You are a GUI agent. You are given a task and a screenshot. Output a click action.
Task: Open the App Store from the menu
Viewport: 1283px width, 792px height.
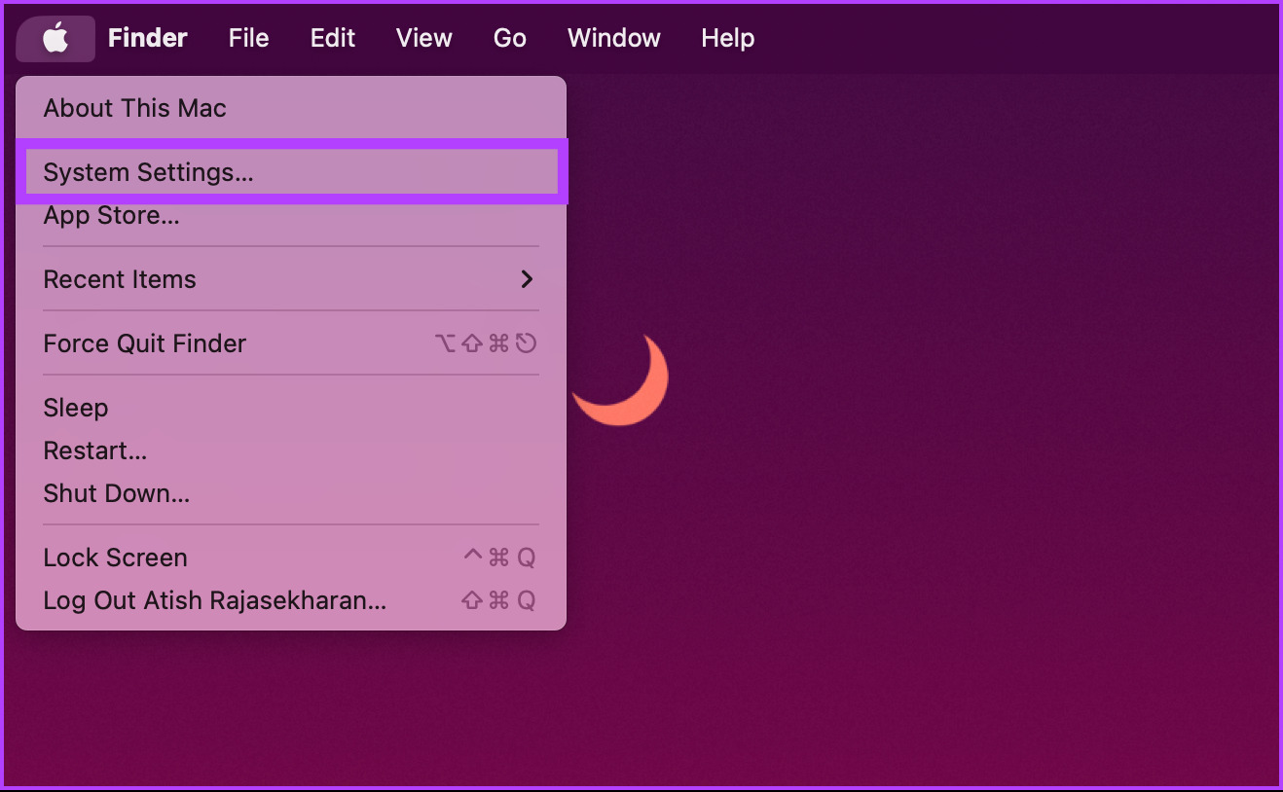[x=111, y=215]
